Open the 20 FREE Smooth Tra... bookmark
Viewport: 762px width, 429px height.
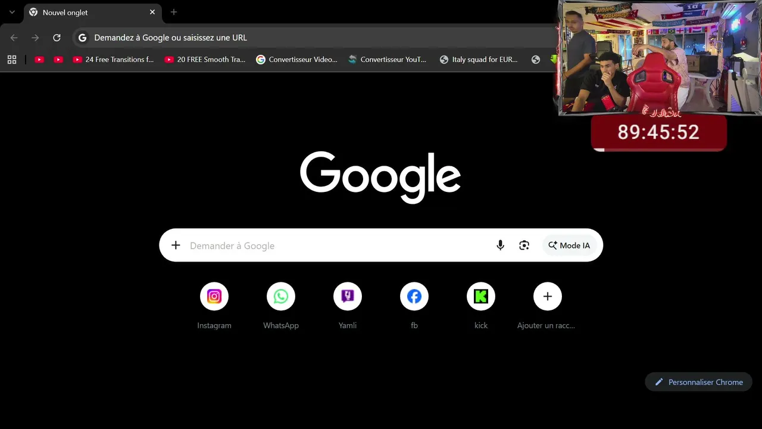(205, 60)
